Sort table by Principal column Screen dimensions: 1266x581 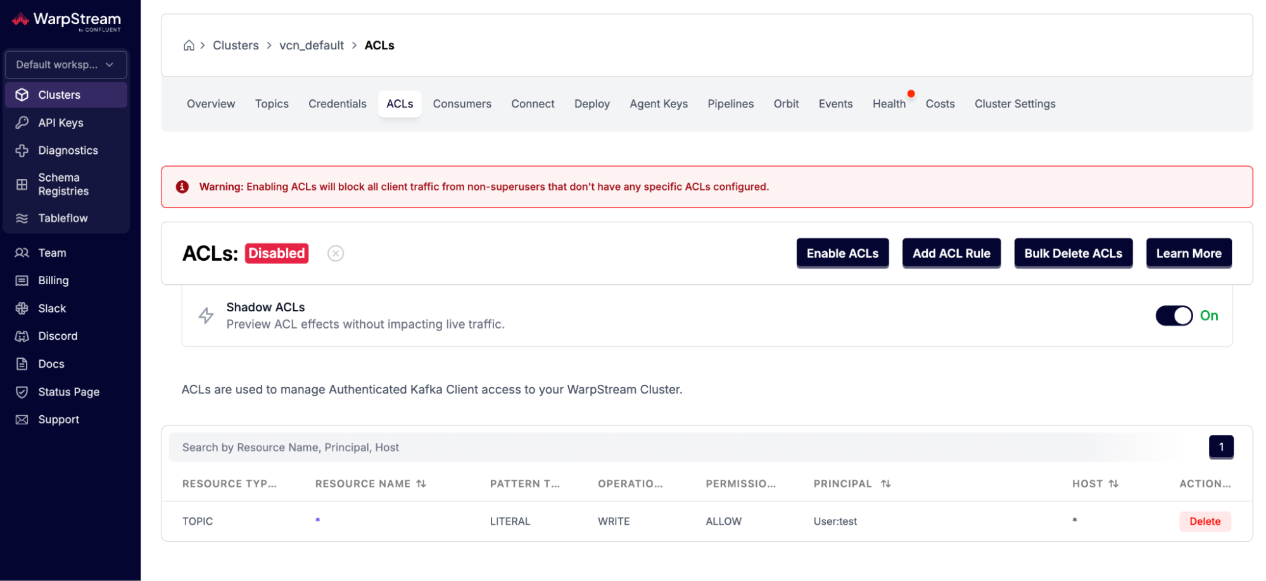coord(885,484)
